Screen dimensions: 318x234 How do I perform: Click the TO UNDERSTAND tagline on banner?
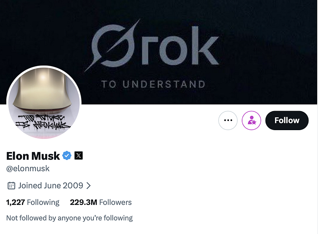(x=153, y=84)
